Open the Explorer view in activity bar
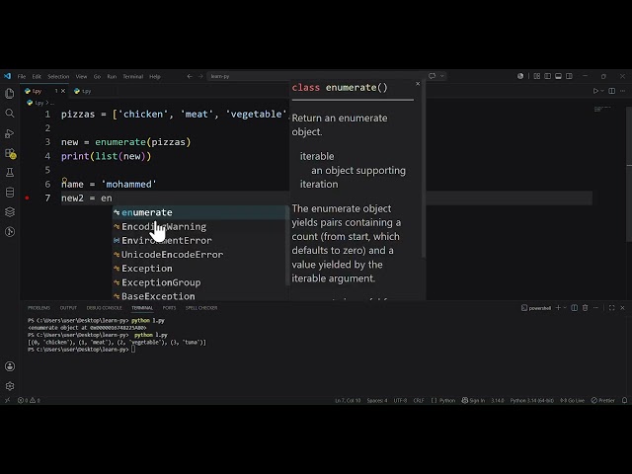The height and width of the screenshot is (474, 632). [x=10, y=94]
